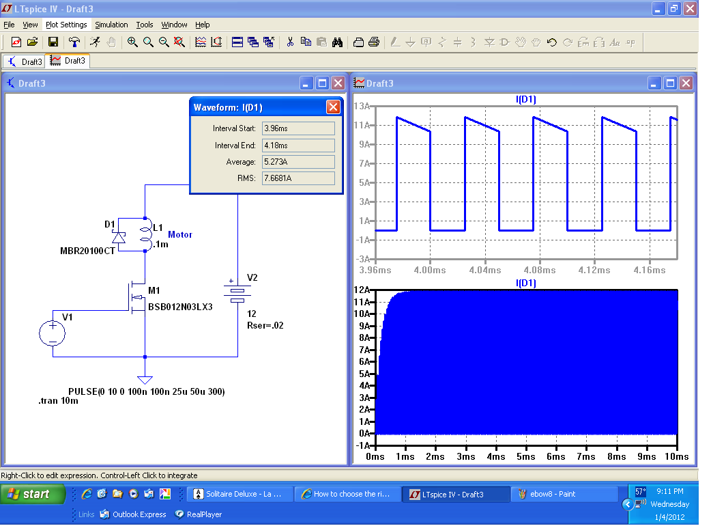Click the Redo arrow icon
711x526 pixels.
(568, 42)
